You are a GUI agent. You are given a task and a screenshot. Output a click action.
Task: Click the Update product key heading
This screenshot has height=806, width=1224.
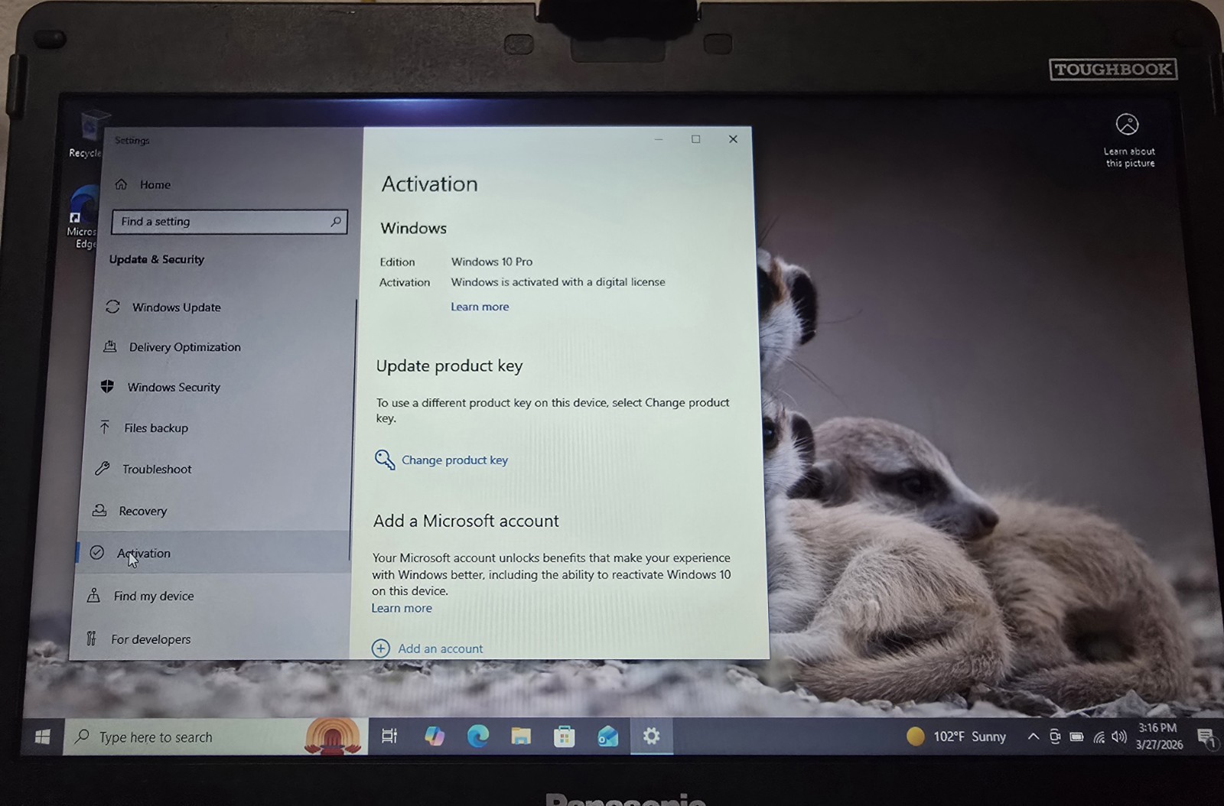tap(449, 366)
